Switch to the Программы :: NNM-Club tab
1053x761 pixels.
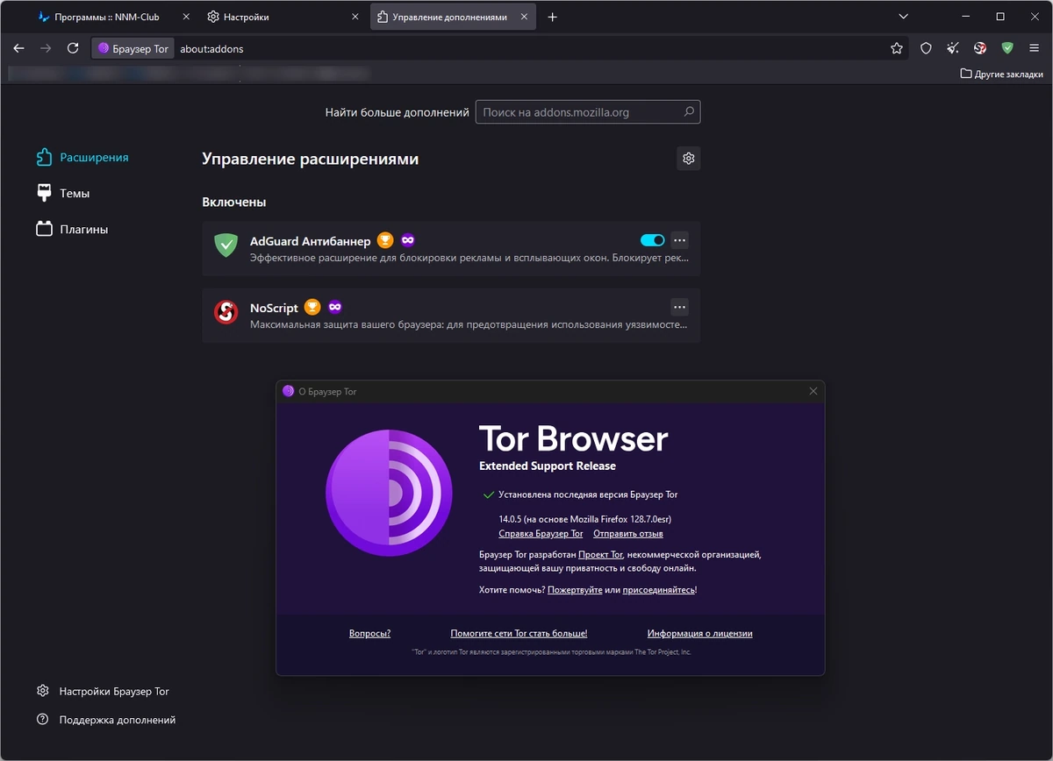pyautogui.click(x=114, y=17)
